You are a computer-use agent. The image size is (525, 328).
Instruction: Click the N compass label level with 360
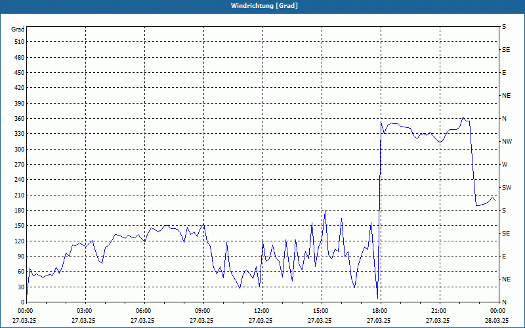504,119
